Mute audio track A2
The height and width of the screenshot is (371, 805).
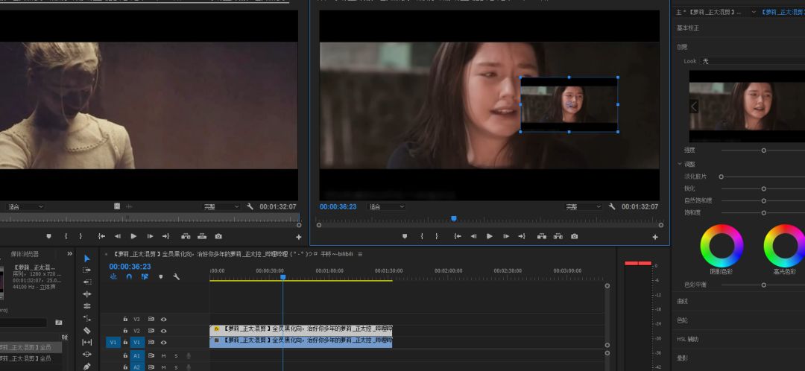click(164, 367)
